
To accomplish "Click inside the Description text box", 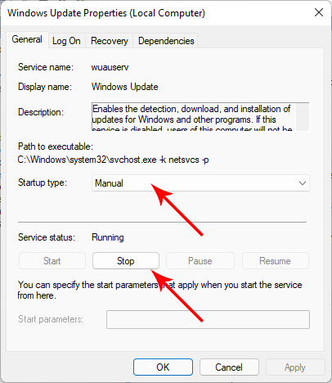I will [x=194, y=117].
